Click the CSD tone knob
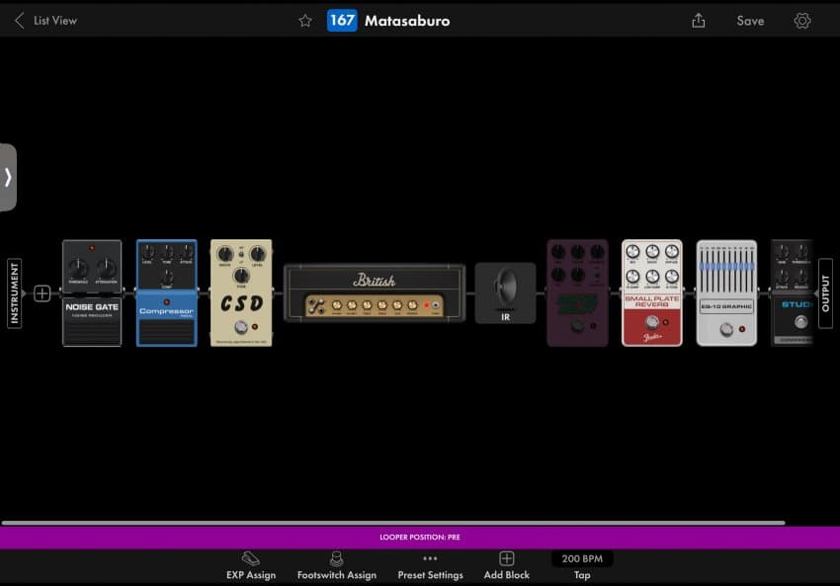Screen dimensions: 840x586 241,276
